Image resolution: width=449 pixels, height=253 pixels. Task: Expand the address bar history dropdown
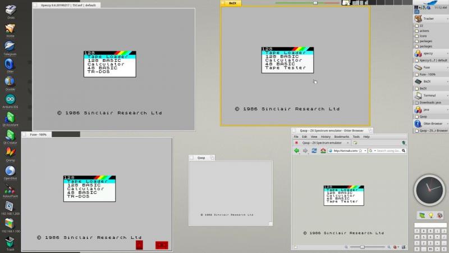click(366, 151)
